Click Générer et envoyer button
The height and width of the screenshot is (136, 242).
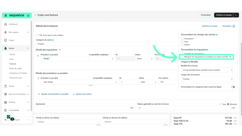(224, 15)
